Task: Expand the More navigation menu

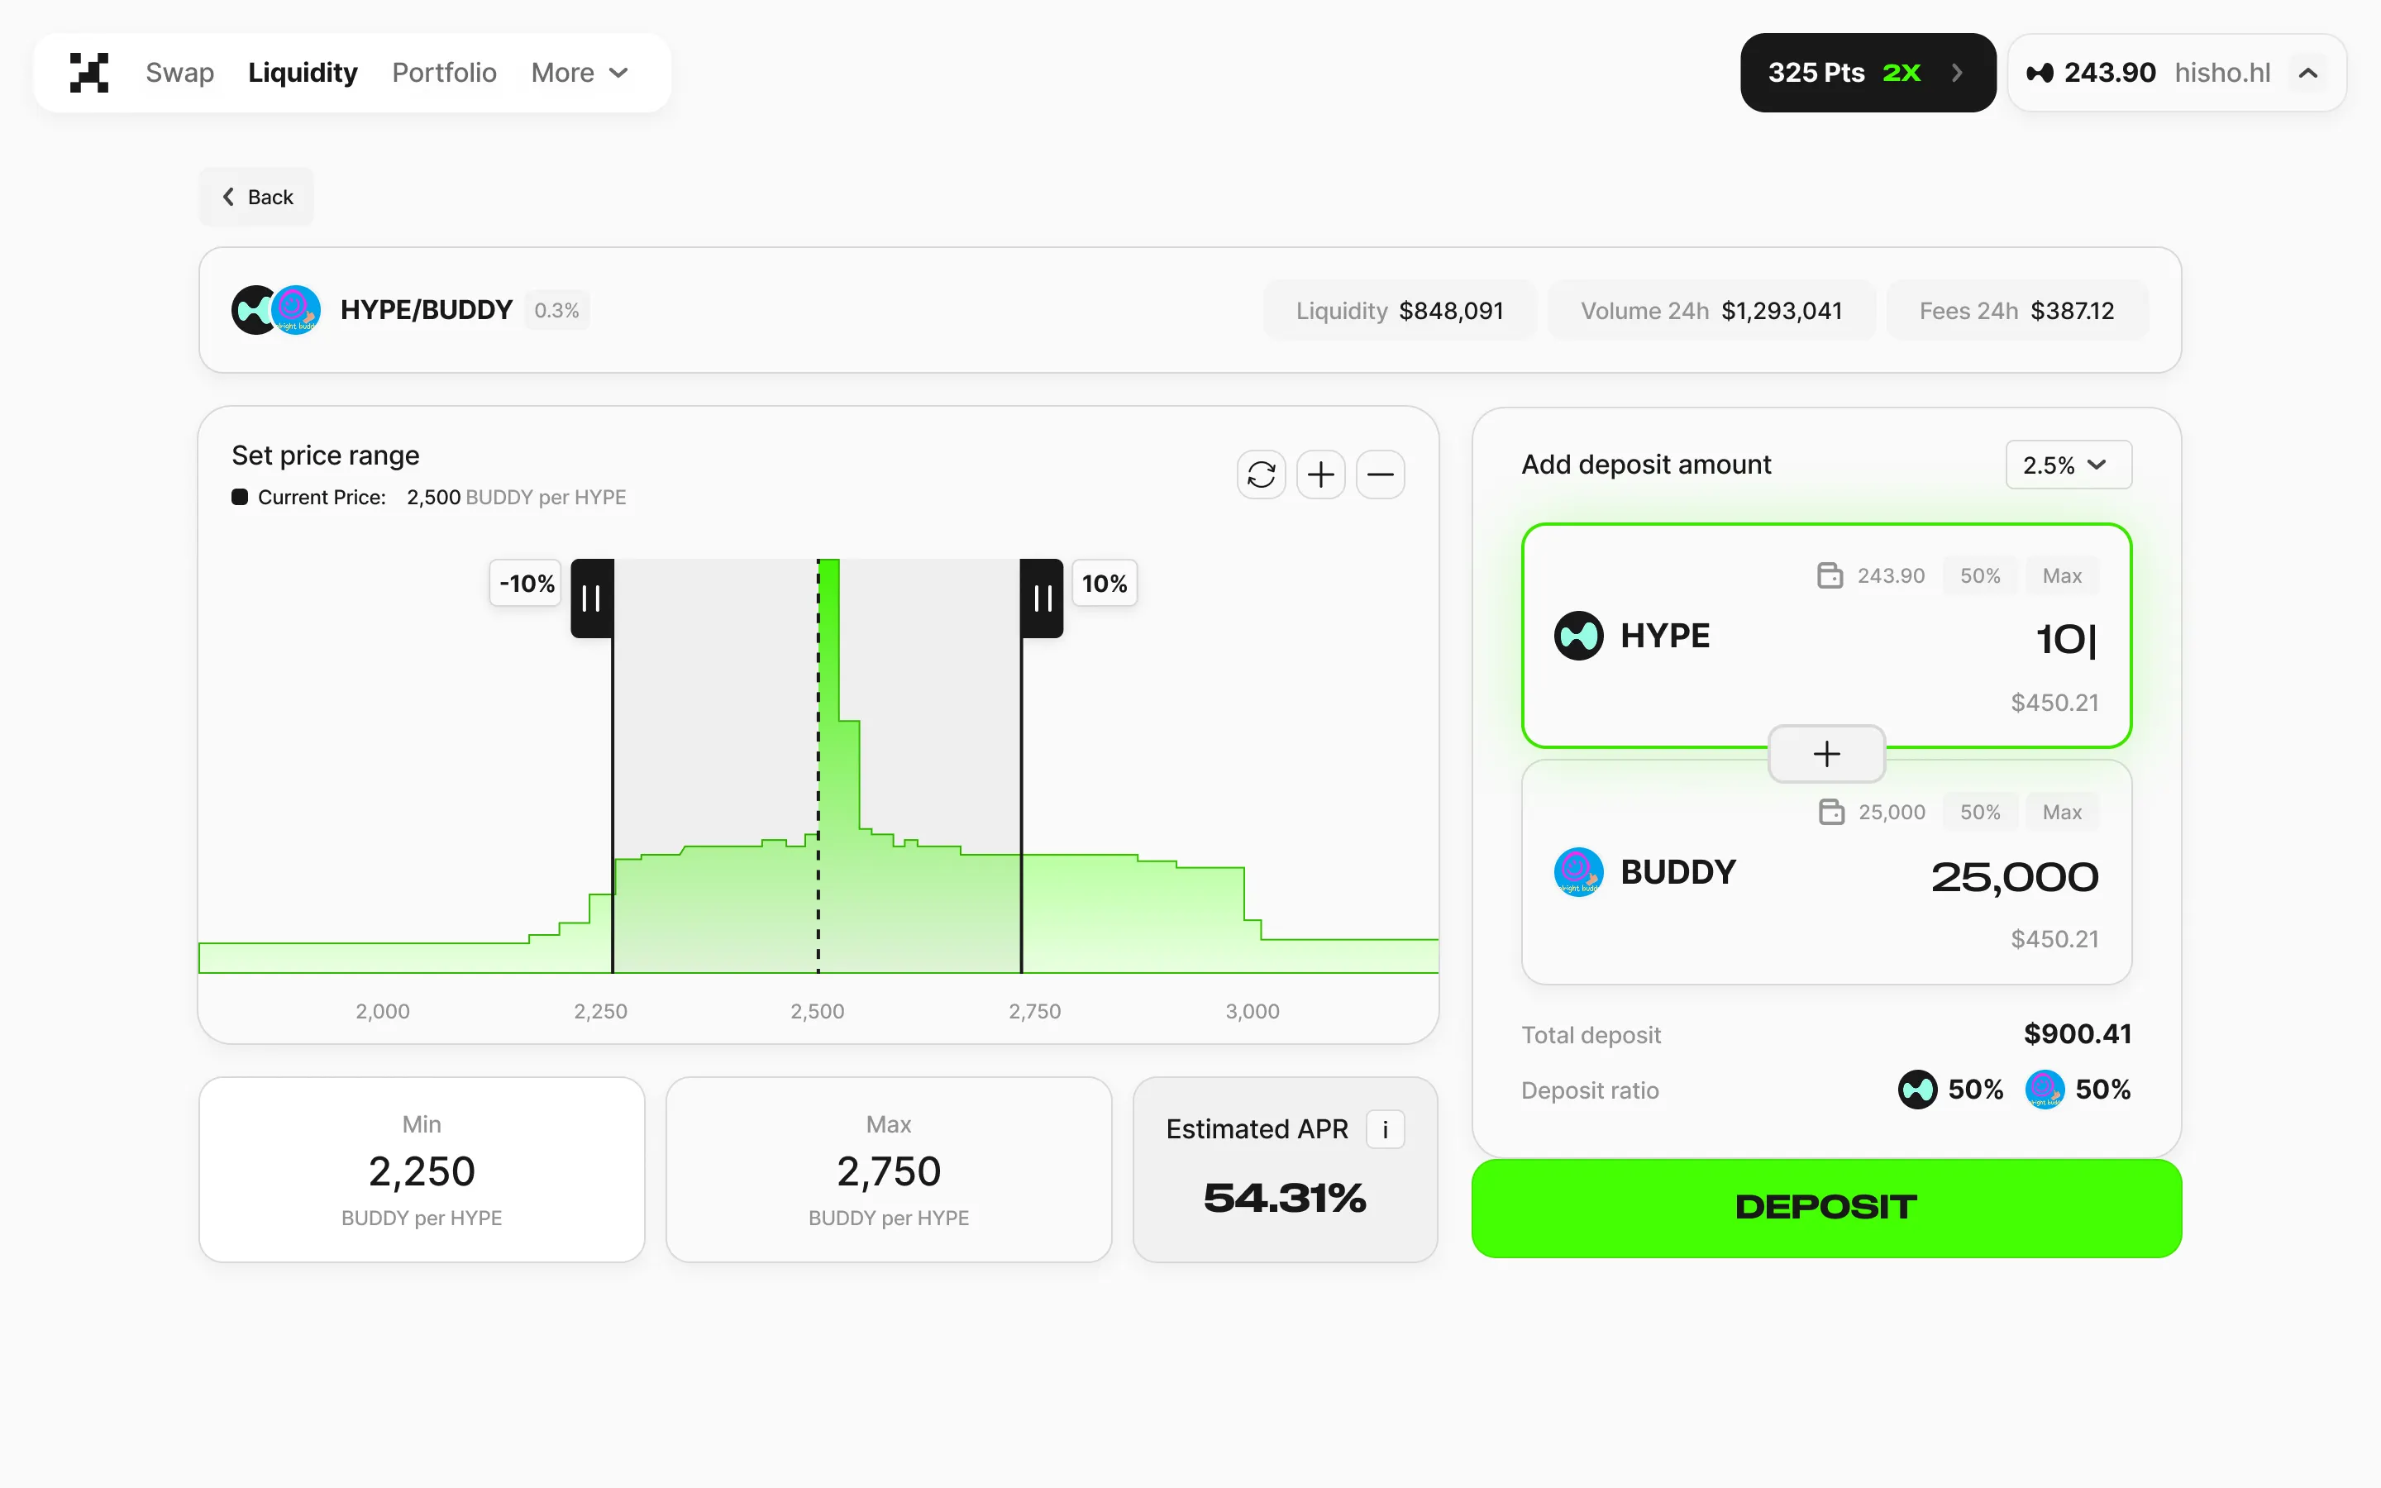Action: tap(580, 73)
